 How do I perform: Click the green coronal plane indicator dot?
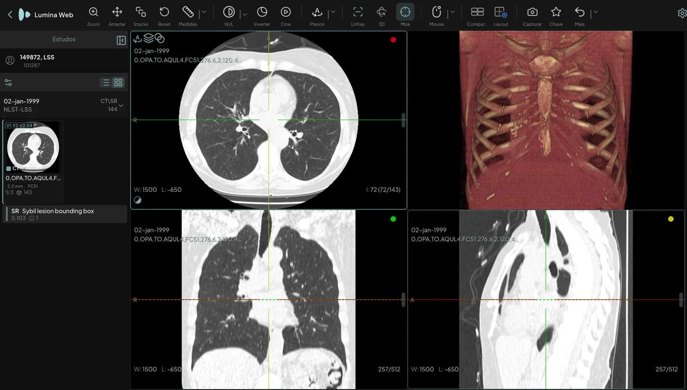tap(393, 219)
